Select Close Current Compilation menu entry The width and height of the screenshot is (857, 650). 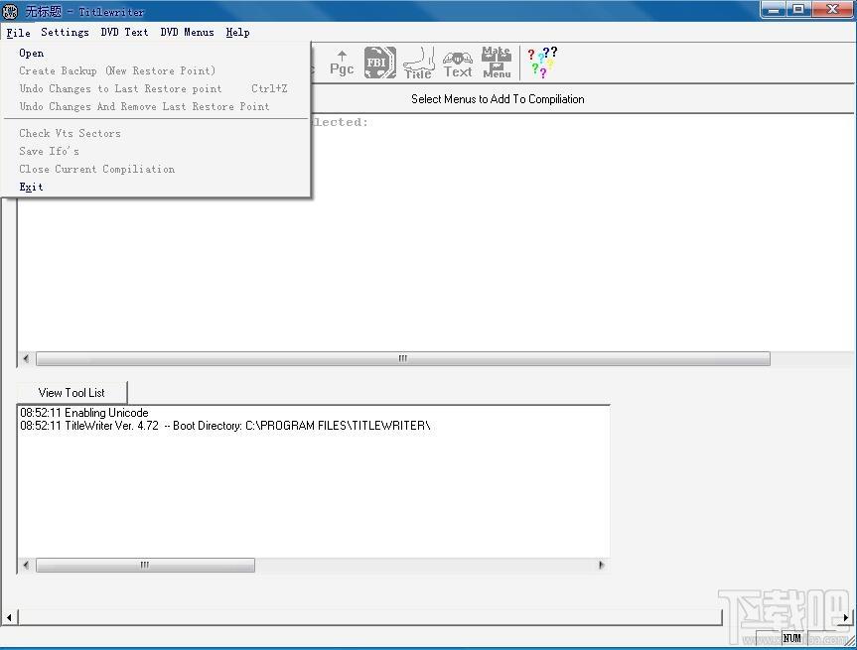coord(156,170)
